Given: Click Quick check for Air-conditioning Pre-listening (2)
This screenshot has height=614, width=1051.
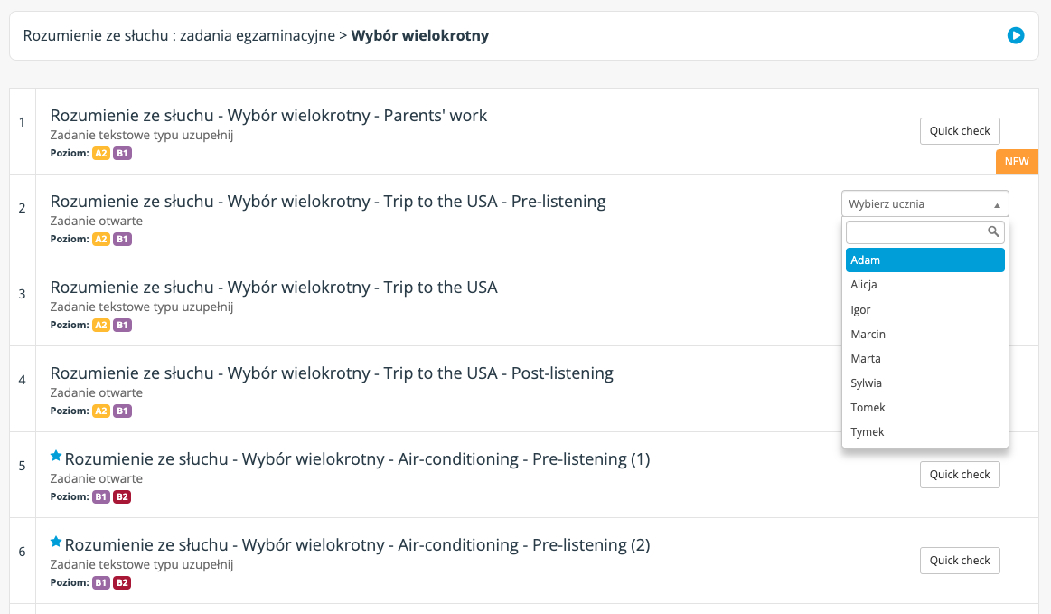Looking at the screenshot, I should [960, 561].
